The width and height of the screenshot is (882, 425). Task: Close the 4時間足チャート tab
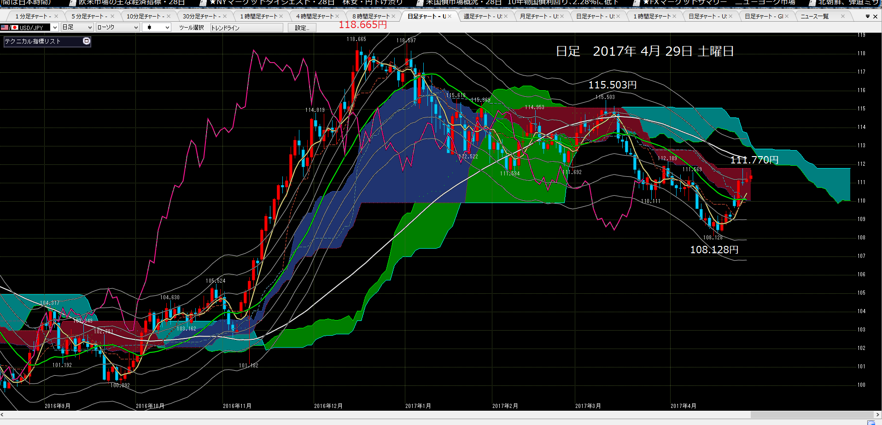pyautogui.click(x=337, y=16)
